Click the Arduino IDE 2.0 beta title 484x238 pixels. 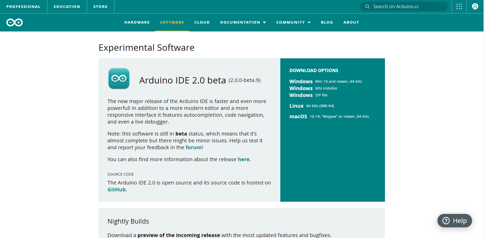(x=183, y=80)
